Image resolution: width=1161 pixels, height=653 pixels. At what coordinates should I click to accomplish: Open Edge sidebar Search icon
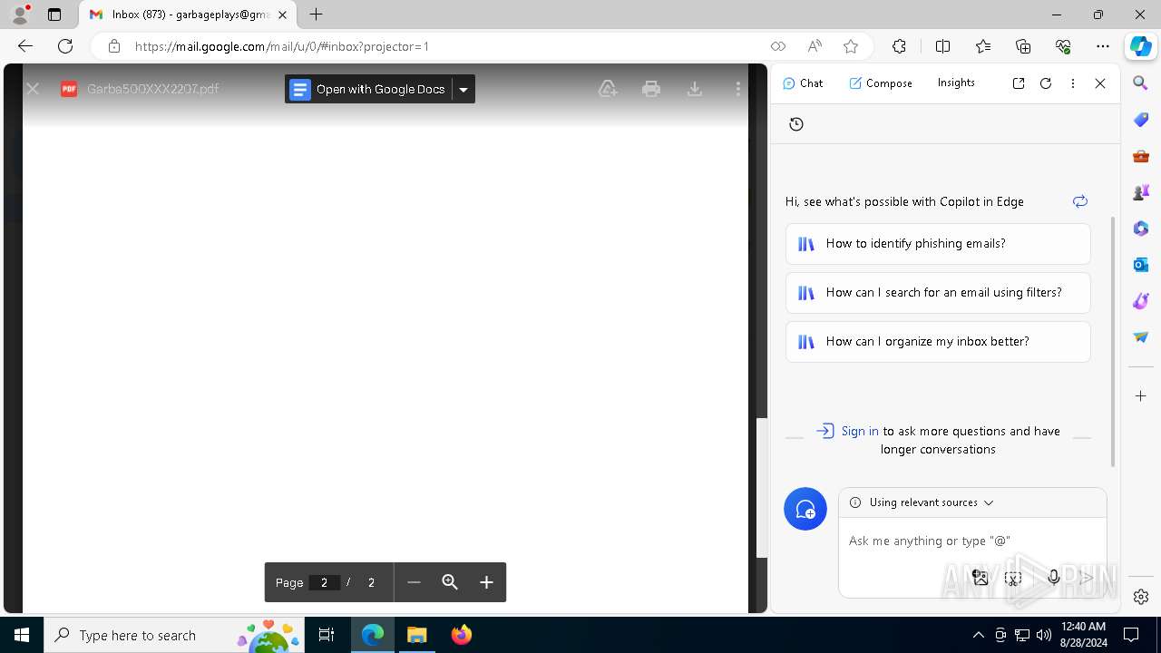pyautogui.click(x=1141, y=83)
